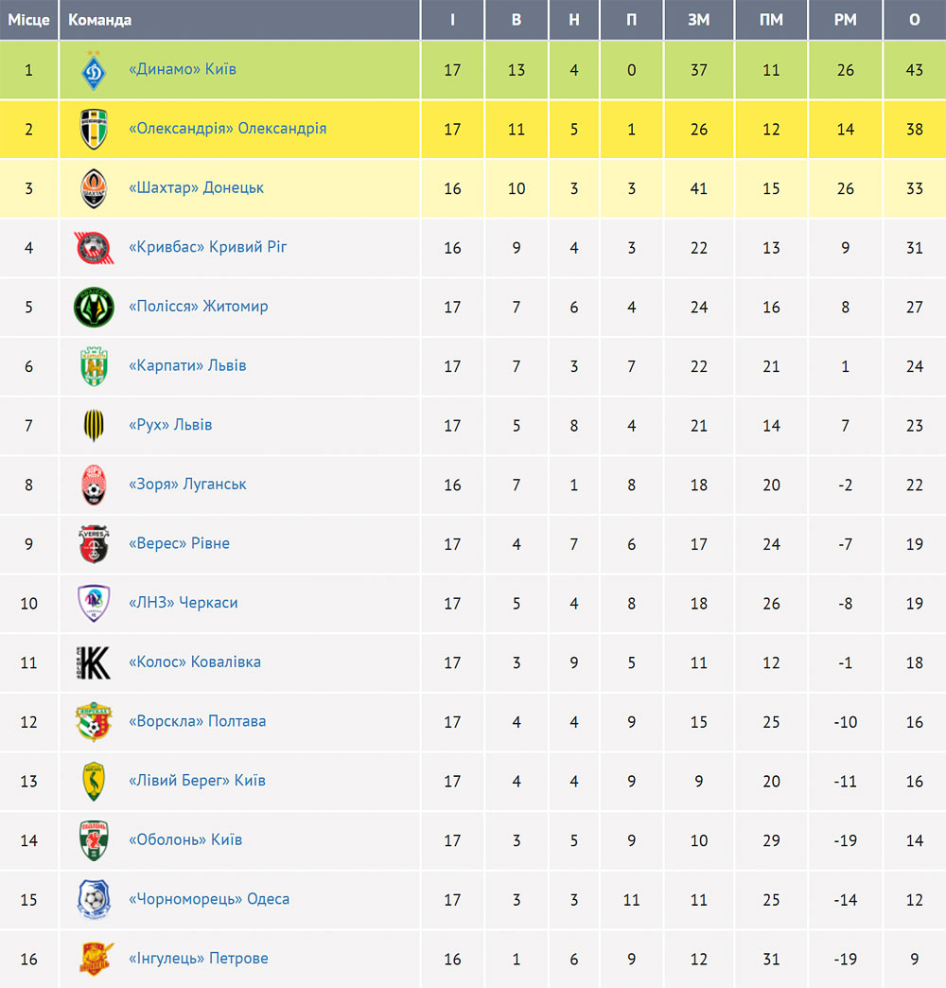Open the «Верес» Рівне team link
This screenshot has height=988, width=946.
click(179, 543)
